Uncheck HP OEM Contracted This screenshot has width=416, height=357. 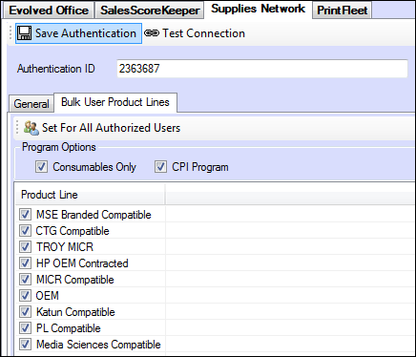pyautogui.click(x=25, y=263)
